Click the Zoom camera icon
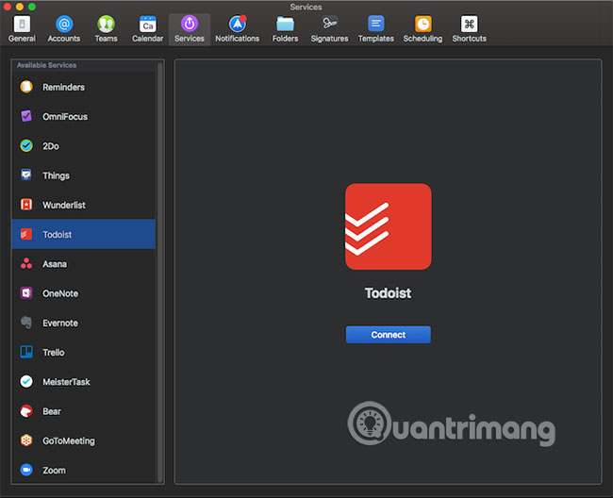This screenshot has width=613, height=498. [x=26, y=470]
